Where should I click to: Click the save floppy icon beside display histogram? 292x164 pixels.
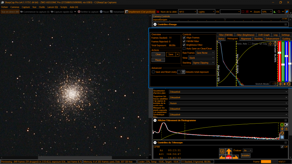[x=282, y=137]
